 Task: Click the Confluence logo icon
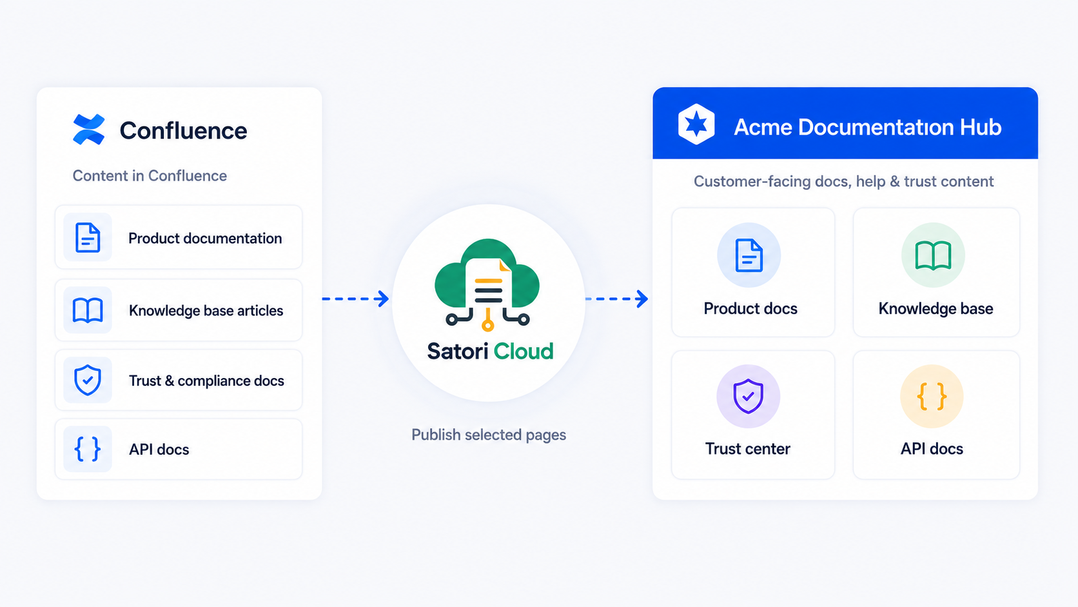coord(89,130)
